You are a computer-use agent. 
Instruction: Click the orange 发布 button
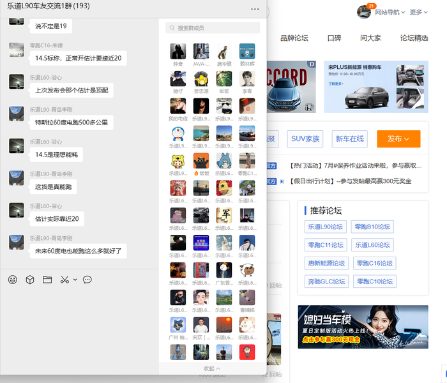coord(403,139)
